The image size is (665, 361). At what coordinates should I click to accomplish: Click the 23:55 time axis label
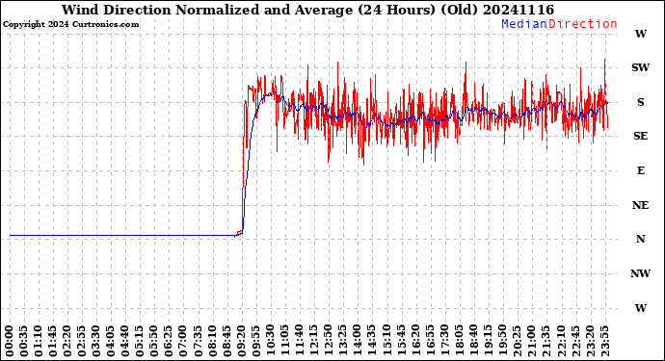(604, 341)
